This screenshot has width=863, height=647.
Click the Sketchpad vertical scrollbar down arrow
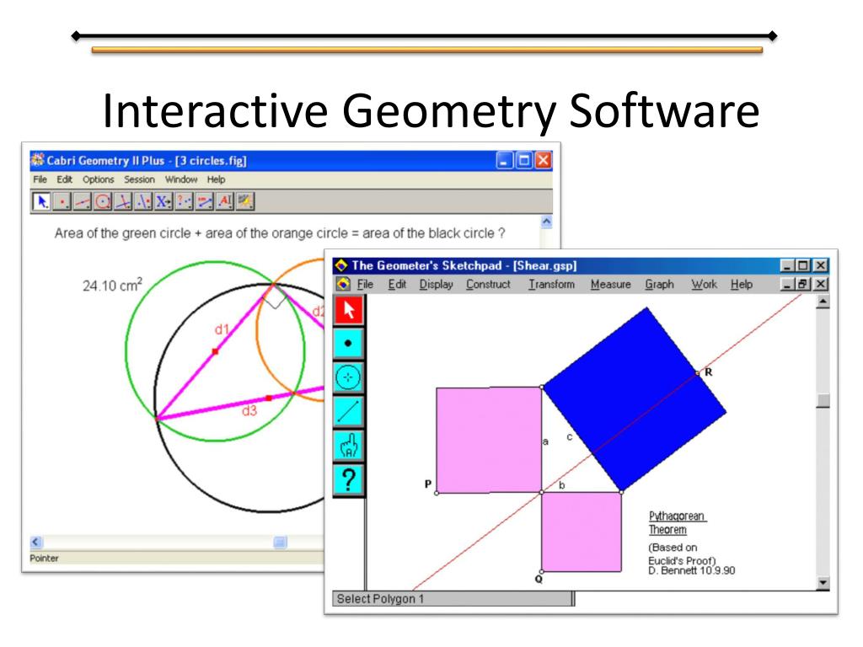(x=823, y=583)
